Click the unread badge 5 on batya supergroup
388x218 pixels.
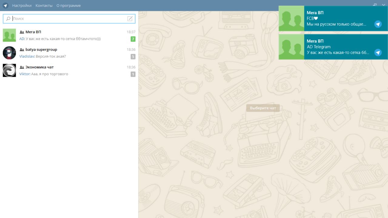coord(133,56)
